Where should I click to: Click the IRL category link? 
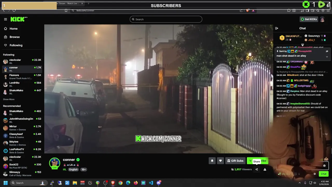65,170
